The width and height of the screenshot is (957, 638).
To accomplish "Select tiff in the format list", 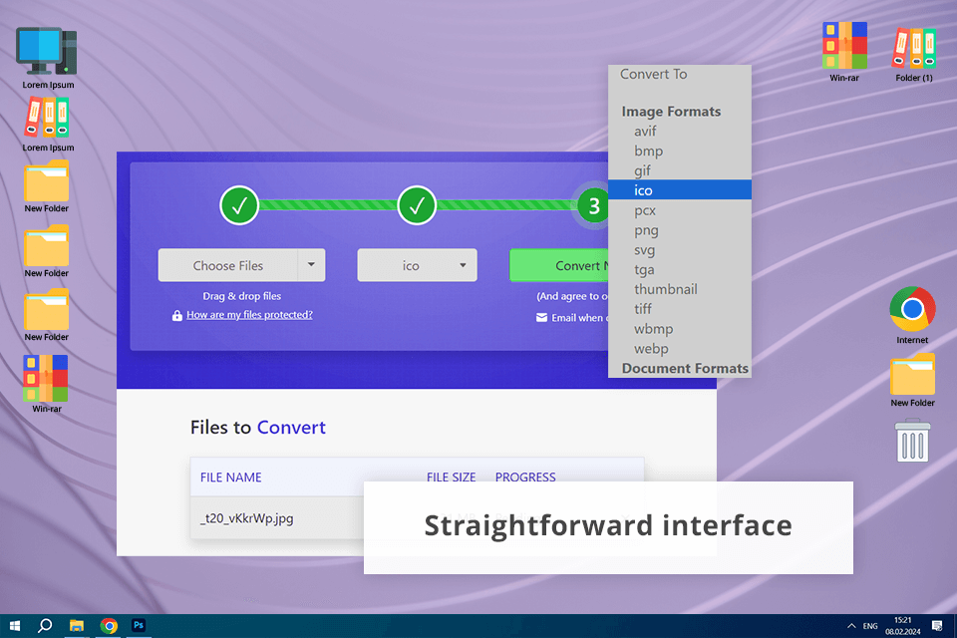I will (680, 309).
